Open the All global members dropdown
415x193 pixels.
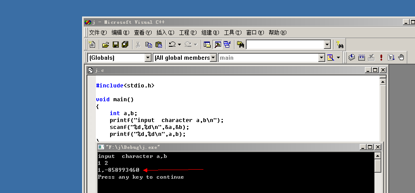(213, 58)
